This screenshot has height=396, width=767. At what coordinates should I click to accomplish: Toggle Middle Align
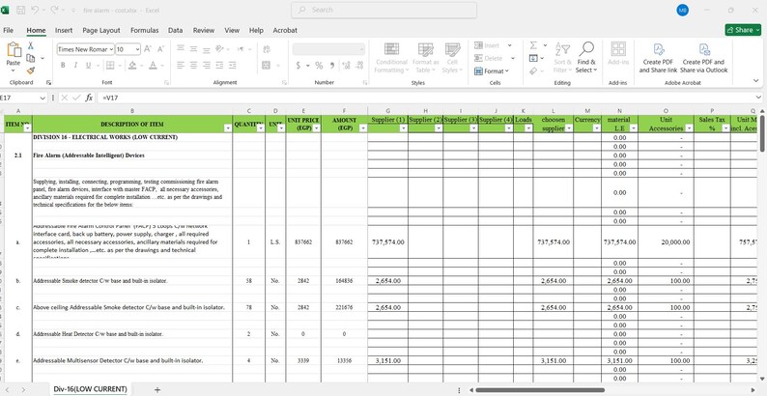[x=194, y=49]
